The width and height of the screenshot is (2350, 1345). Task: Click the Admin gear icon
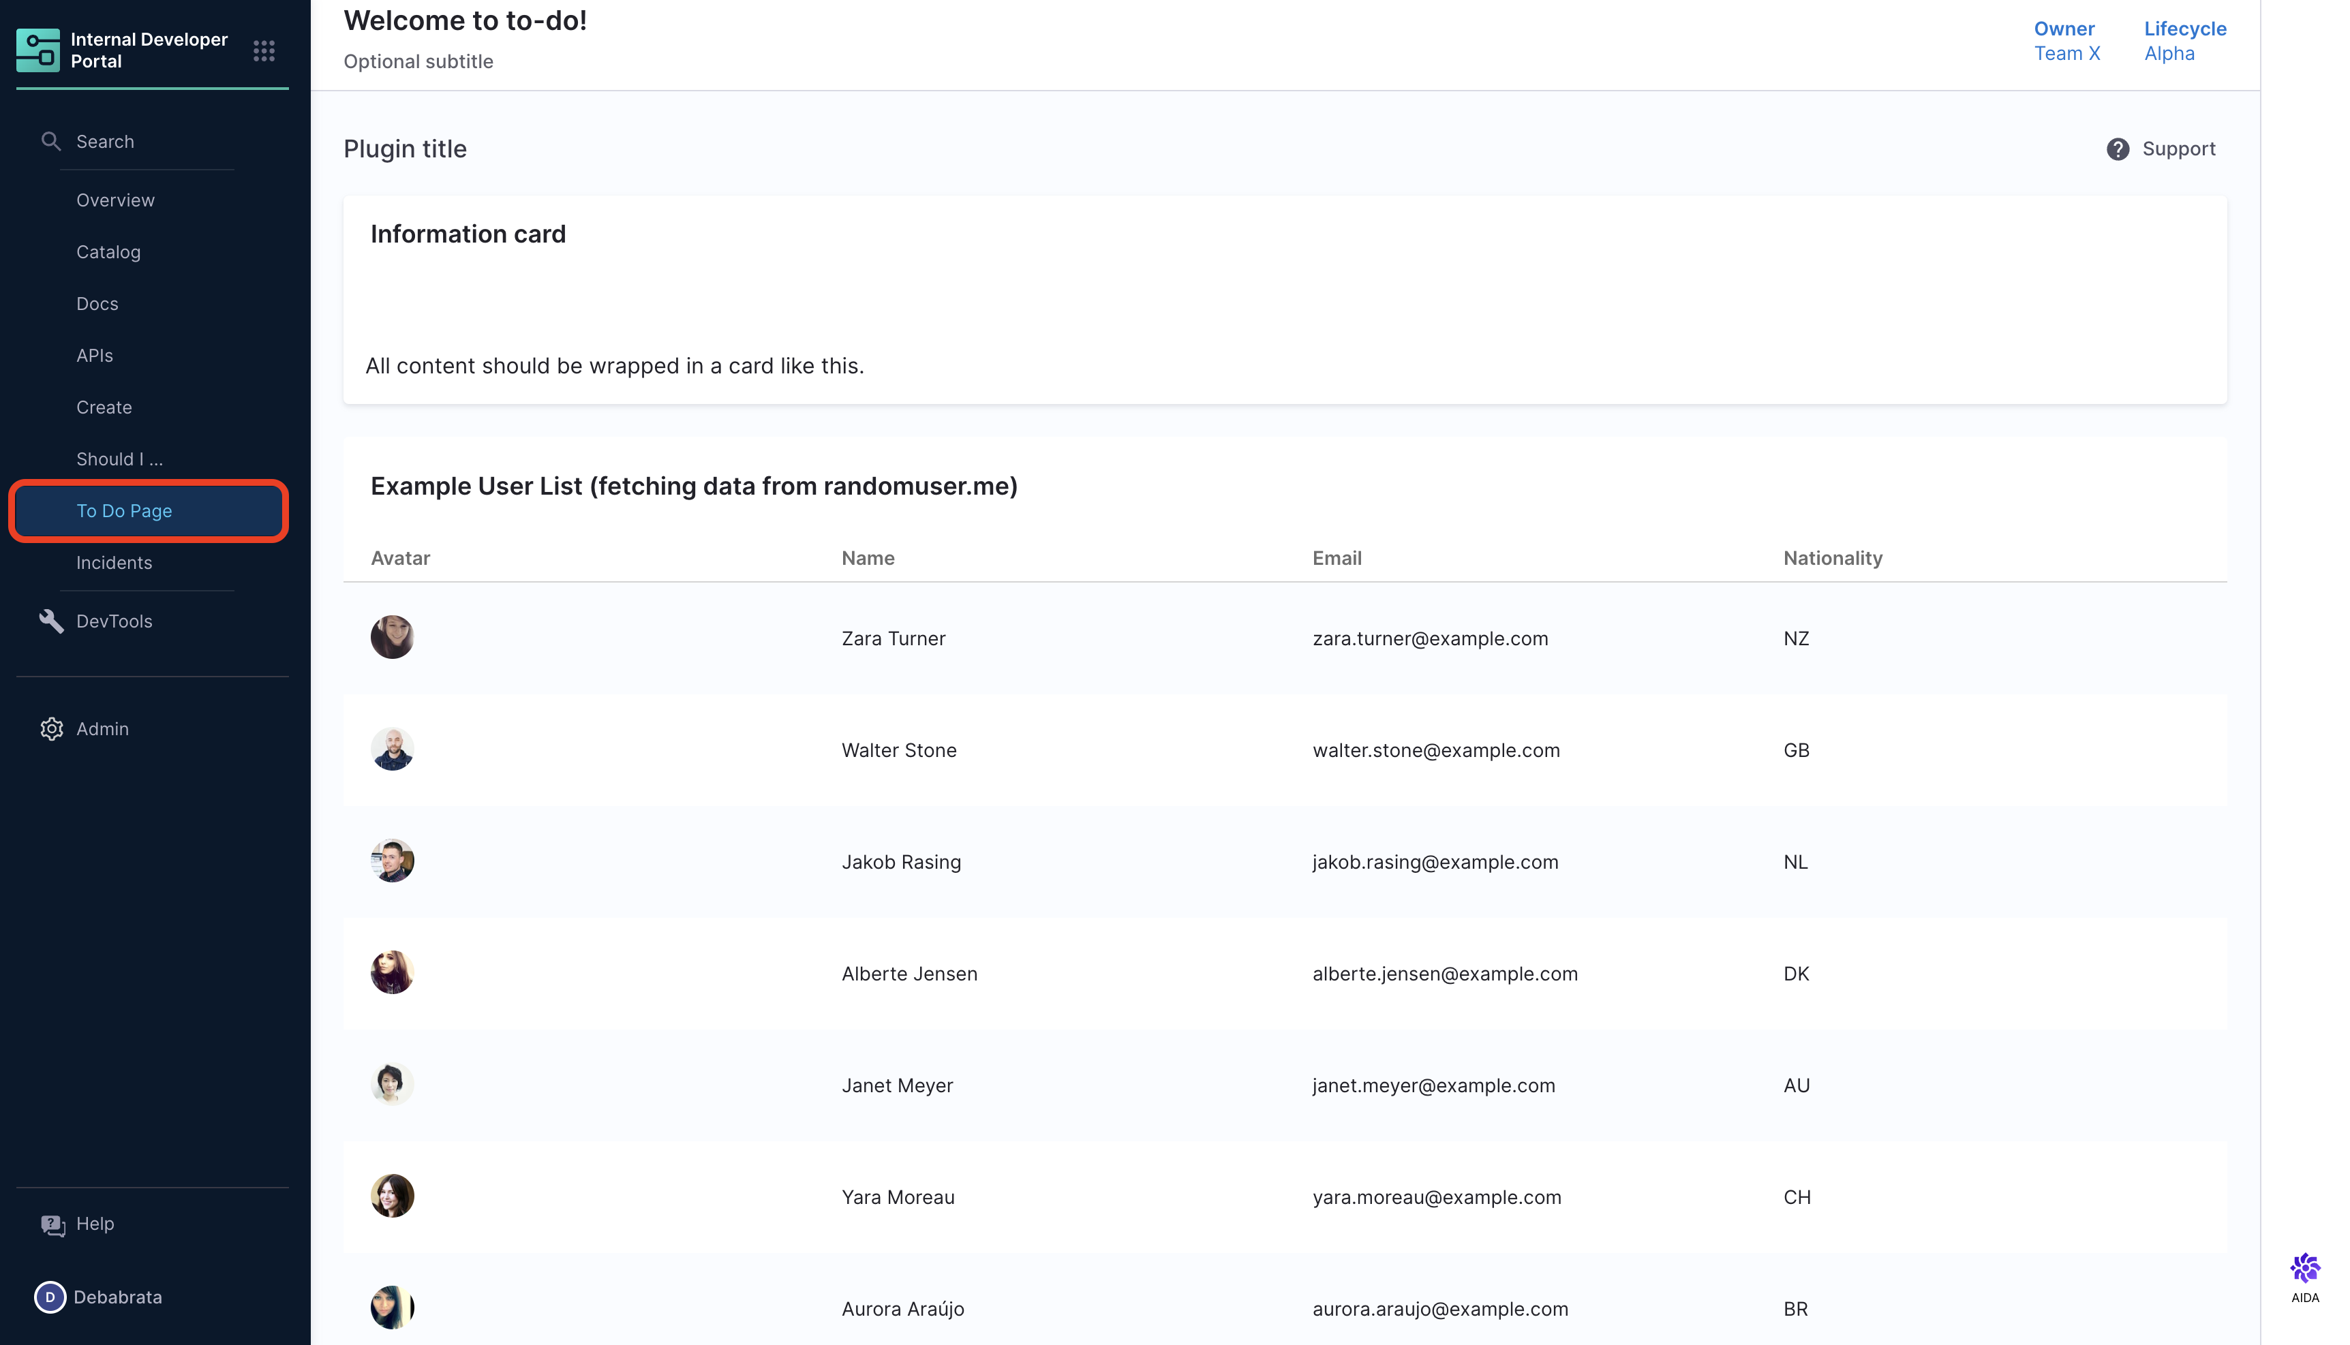(x=52, y=729)
